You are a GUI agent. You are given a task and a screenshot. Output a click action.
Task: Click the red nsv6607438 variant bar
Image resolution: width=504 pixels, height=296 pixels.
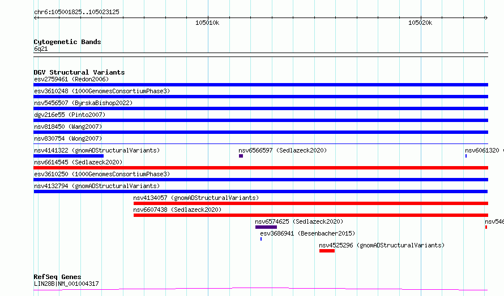311,215
